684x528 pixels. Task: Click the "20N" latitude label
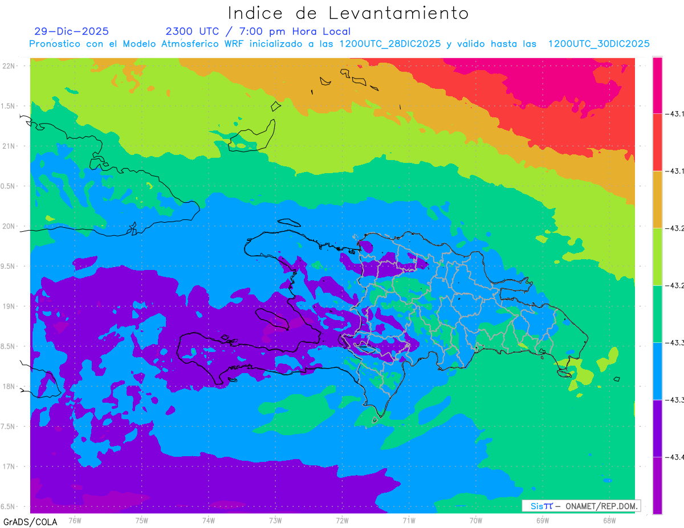[x=8, y=226]
